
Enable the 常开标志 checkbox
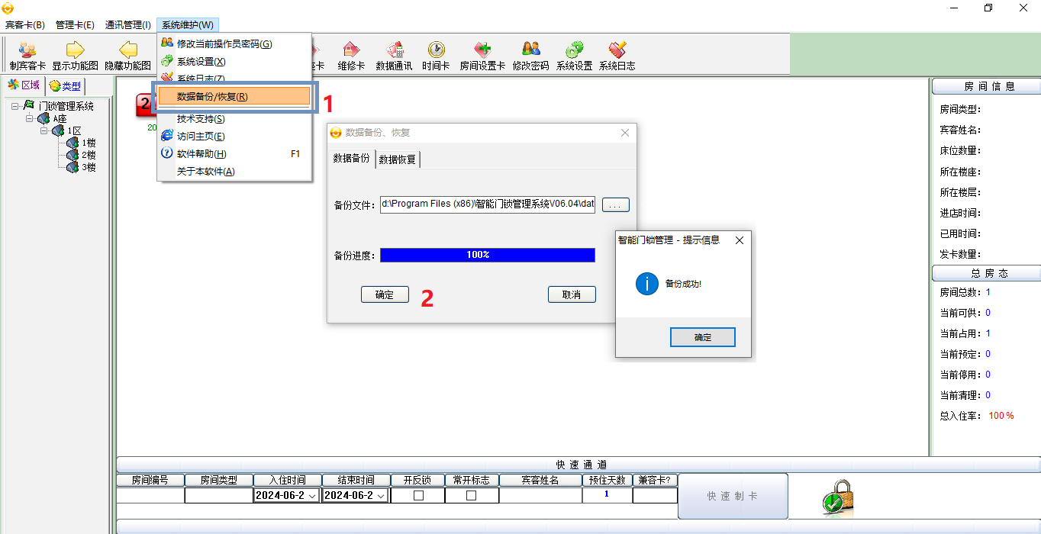tap(471, 495)
